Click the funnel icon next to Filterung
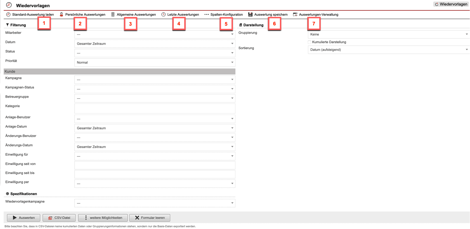Screen dimensions: 470x229 (8, 25)
